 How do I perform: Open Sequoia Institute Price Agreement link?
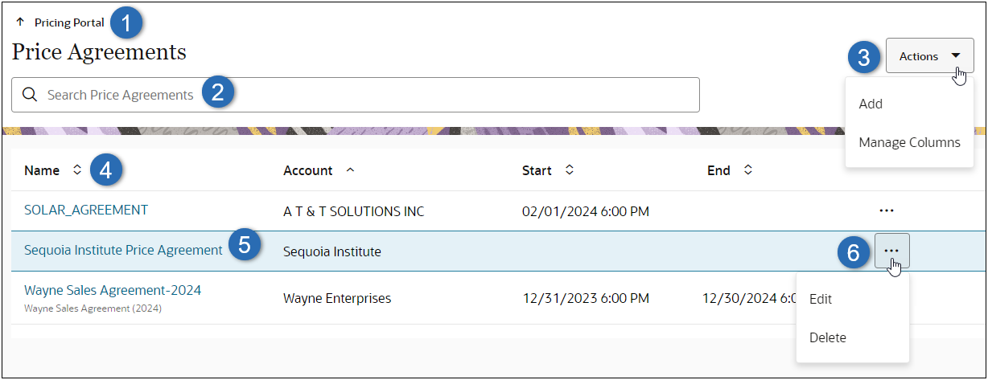[x=123, y=250]
